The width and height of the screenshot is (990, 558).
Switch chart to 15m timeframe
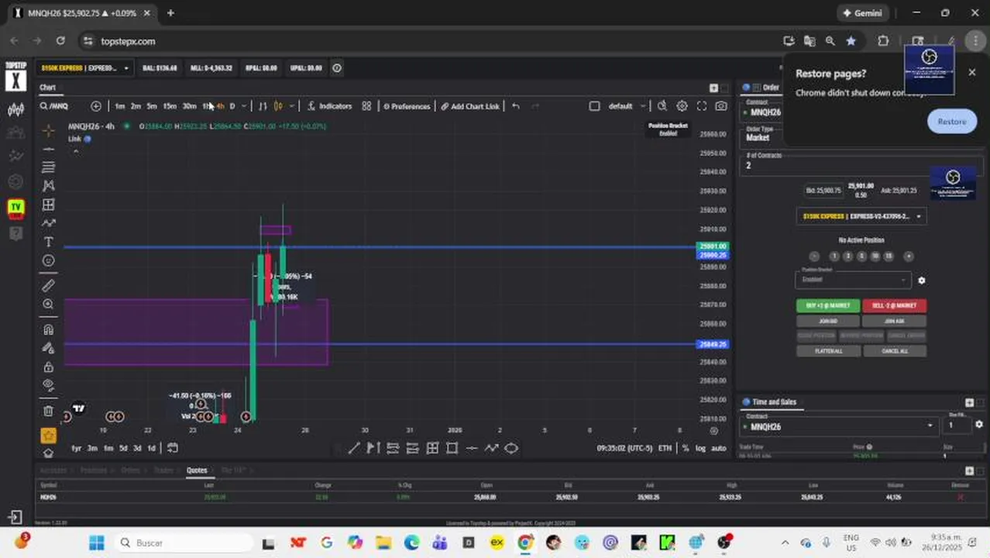point(170,106)
